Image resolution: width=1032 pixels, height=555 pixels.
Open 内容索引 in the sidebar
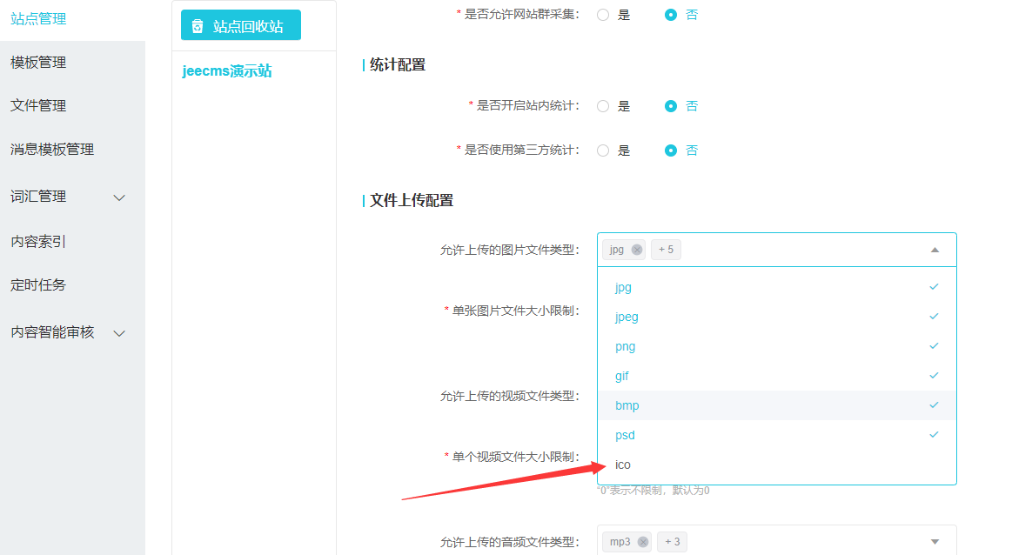click(x=38, y=242)
